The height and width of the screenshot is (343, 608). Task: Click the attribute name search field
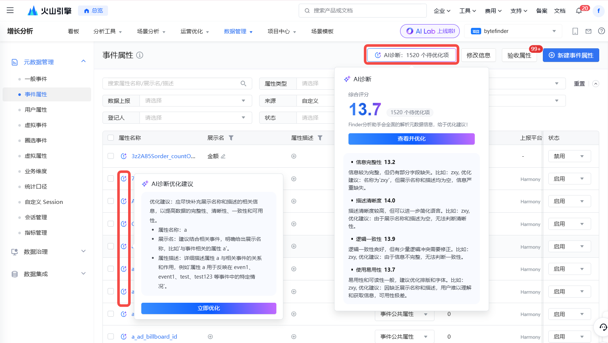click(x=177, y=83)
